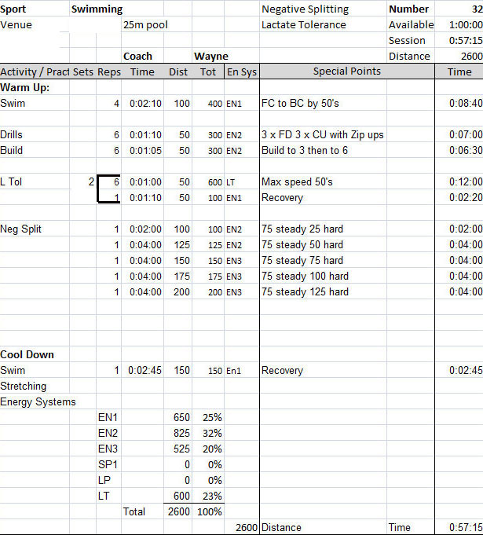
Task: Click '75 steady 125 hard' cell
Action: click(305, 291)
